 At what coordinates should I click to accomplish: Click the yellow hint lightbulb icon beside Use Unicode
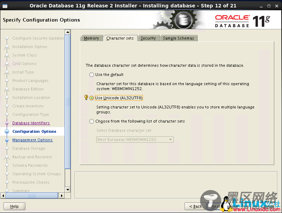click(x=86, y=97)
